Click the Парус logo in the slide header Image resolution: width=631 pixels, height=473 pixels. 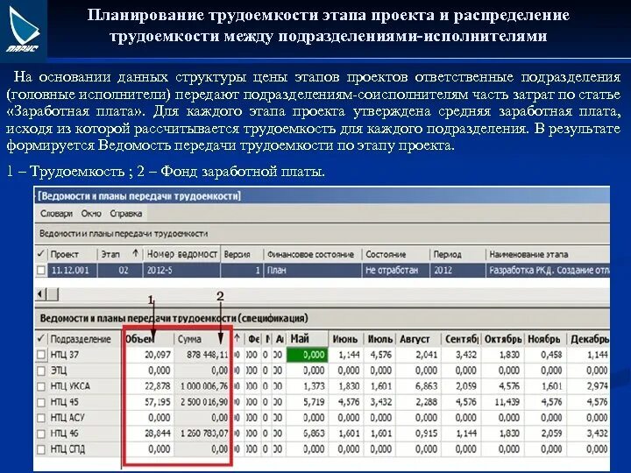(23, 29)
